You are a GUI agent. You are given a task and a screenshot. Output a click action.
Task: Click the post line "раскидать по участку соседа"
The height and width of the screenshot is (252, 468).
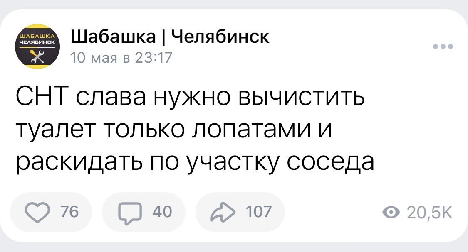pyautogui.click(x=195, y=161)
